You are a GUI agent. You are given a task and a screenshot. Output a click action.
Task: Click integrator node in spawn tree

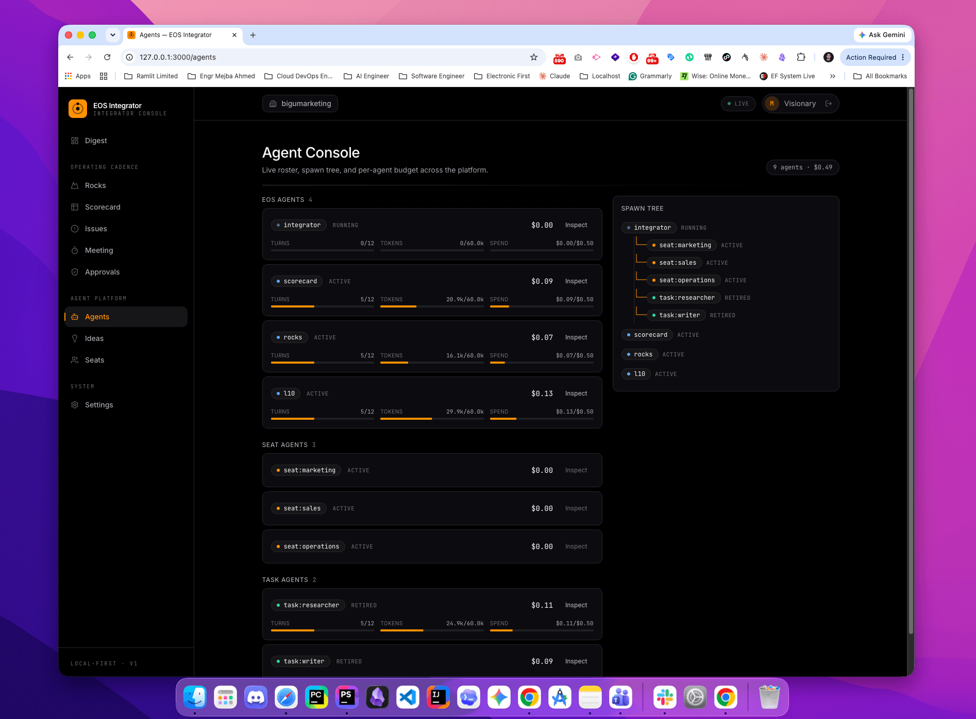(x=649, y=228)
